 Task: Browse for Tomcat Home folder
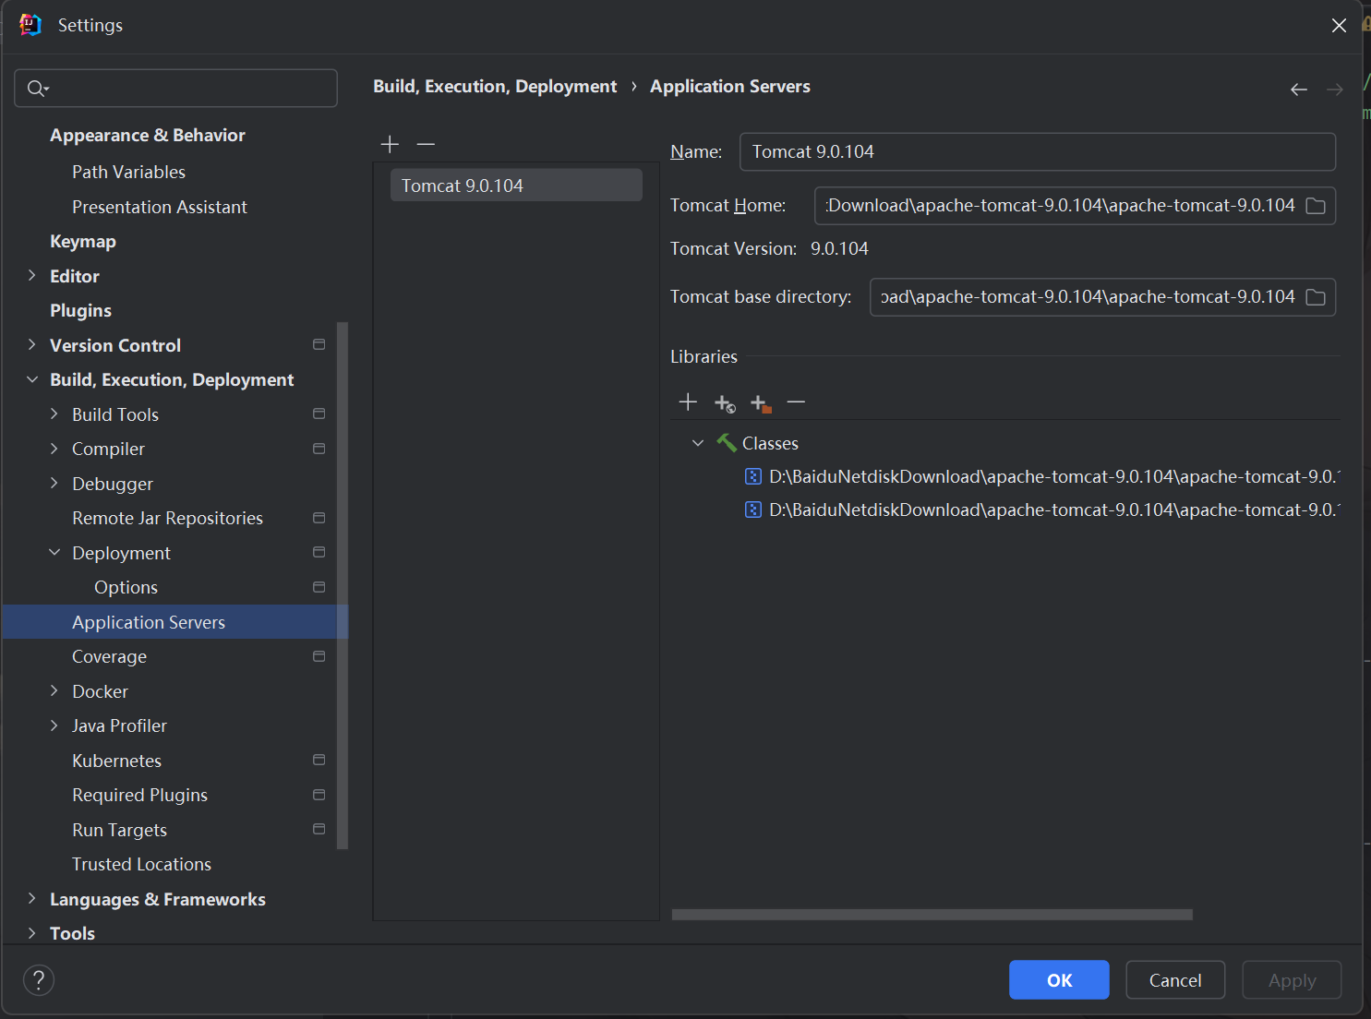(x=1316, y=206)
